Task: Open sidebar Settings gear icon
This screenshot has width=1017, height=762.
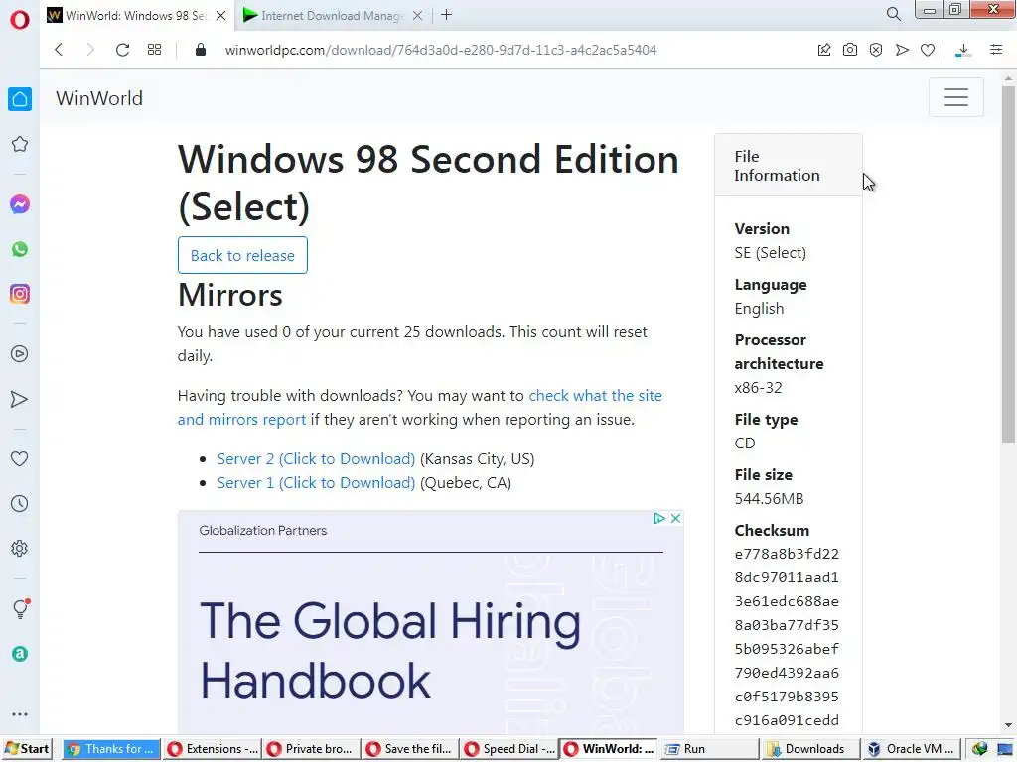Action: pos(20,548)
